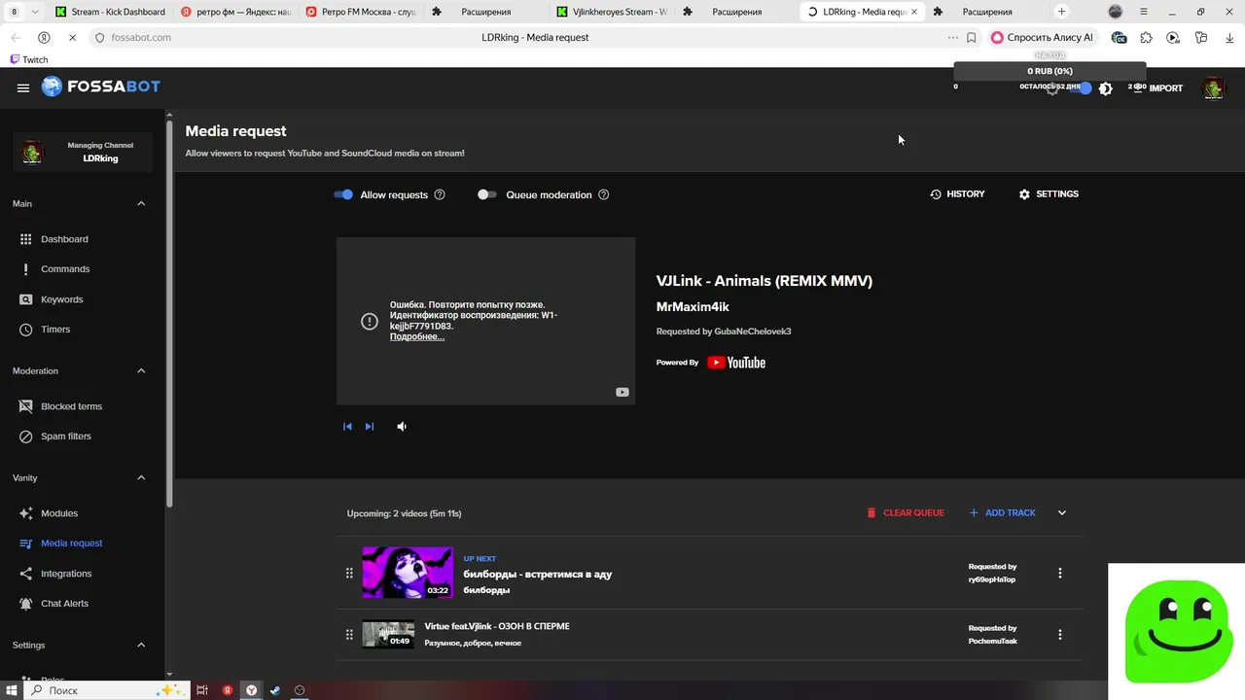This screenshot has height=700, width=1245.
Task: Click the player volume icon
Action: click(x=402, y=427)
